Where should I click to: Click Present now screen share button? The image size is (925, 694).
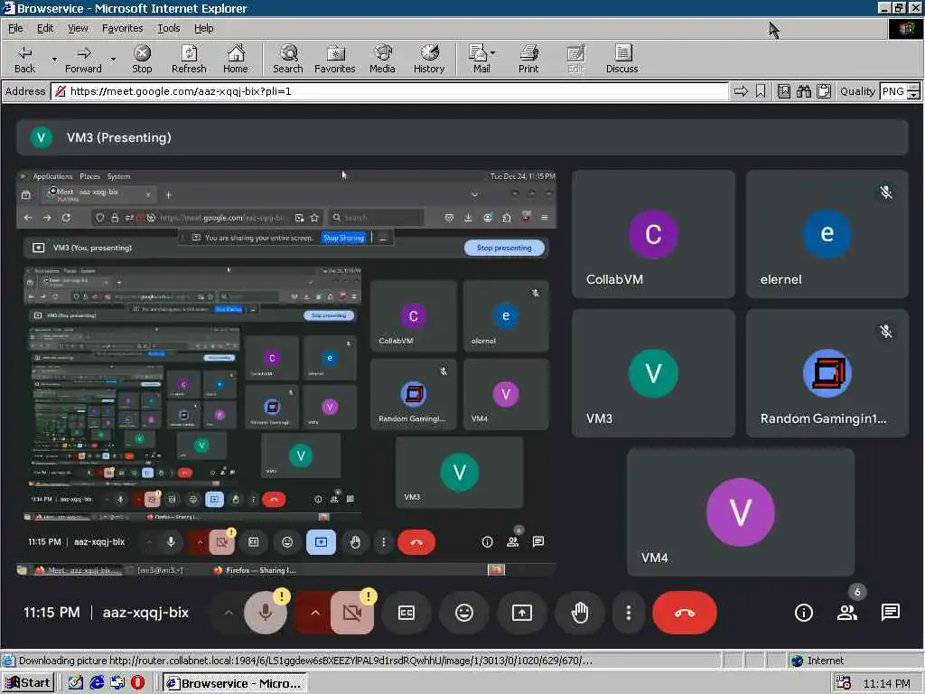[x=522, y=613]
